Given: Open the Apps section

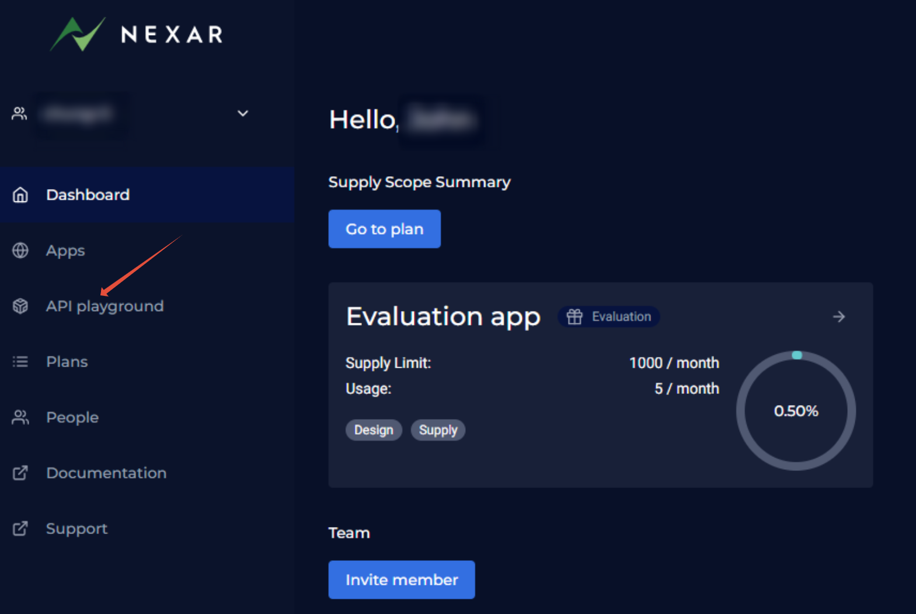Looking at the screenshot, I should [x=65, y=250].
